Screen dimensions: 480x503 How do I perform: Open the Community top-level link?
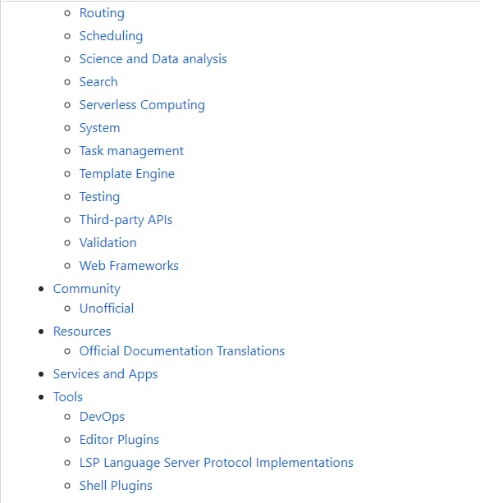(87, 289)
